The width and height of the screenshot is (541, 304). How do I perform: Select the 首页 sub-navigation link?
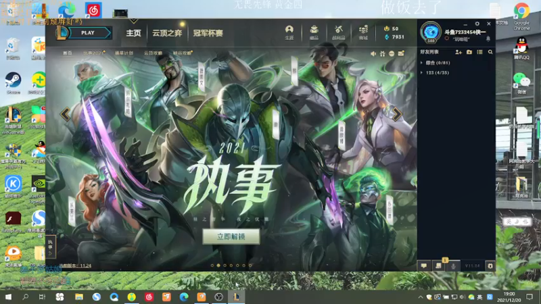(x=68, y=53)
